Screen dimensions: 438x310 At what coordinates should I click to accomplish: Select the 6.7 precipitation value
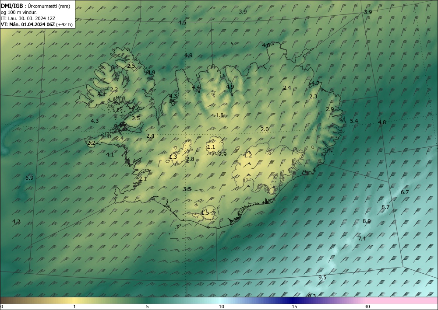tap(405, 192)
